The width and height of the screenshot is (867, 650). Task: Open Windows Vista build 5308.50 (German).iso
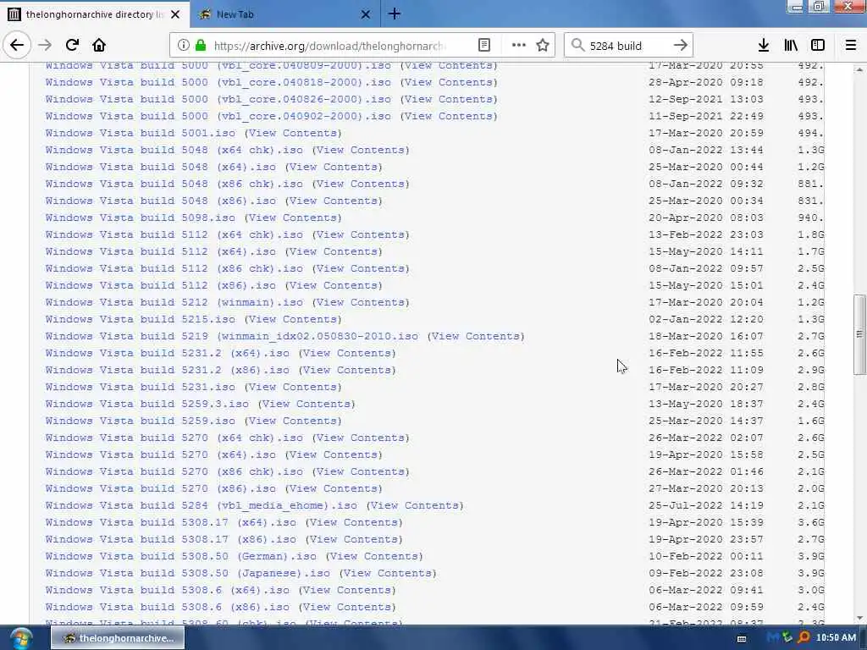181,556
